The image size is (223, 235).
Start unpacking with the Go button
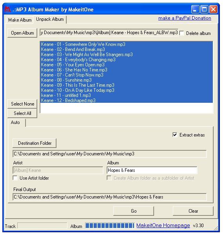[x=134, y=211]
